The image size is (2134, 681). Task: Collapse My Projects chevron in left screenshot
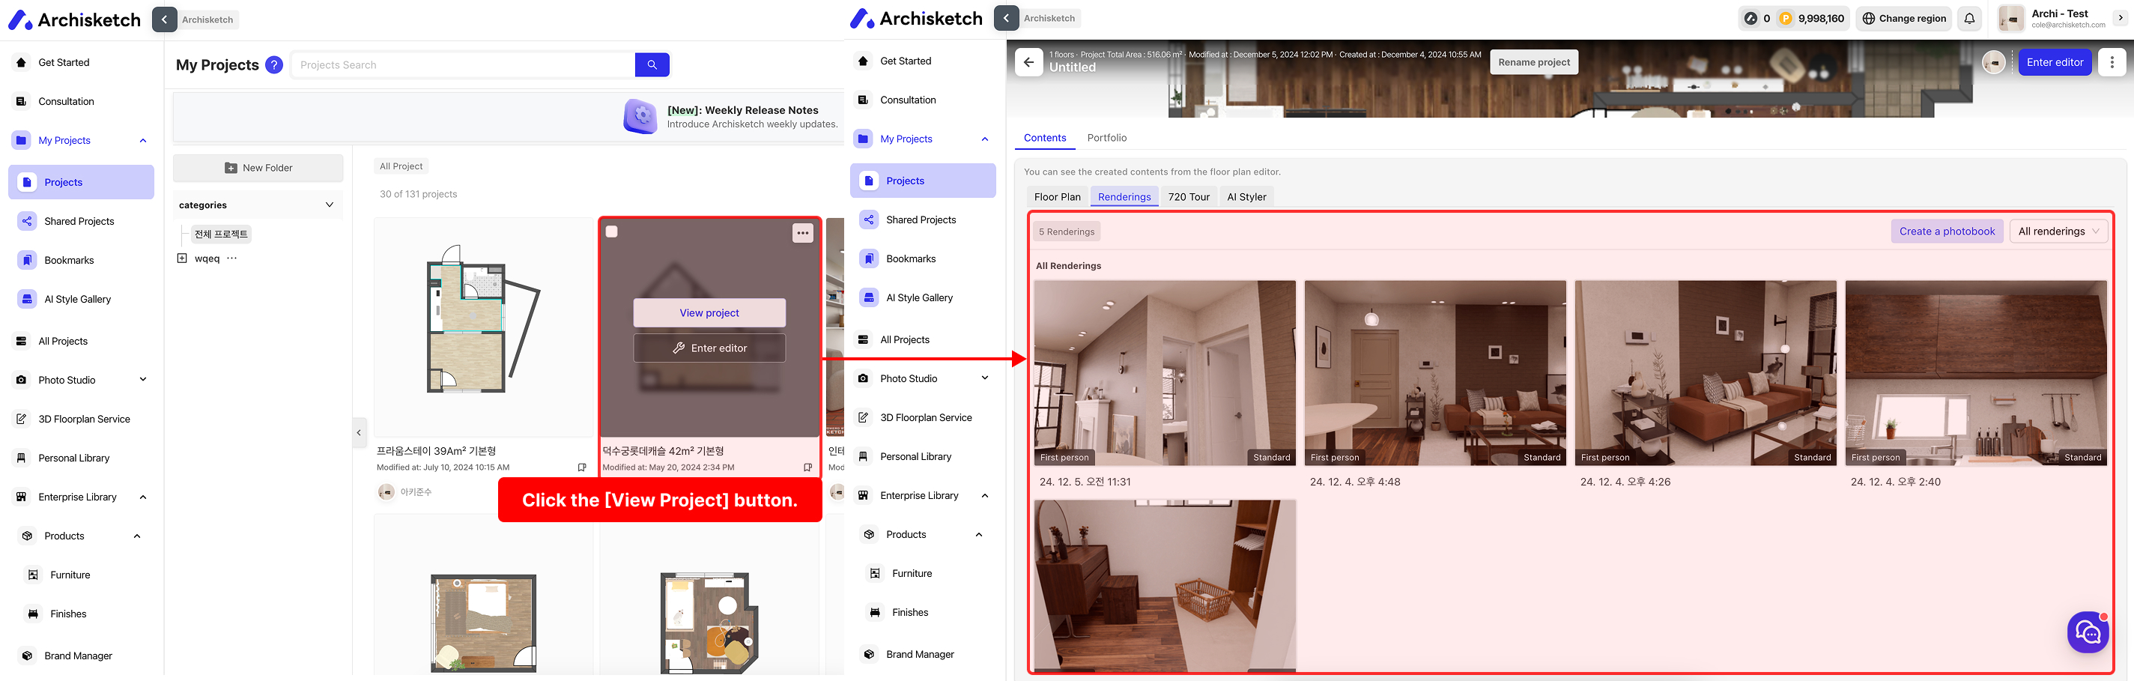[x=143, y=140]
